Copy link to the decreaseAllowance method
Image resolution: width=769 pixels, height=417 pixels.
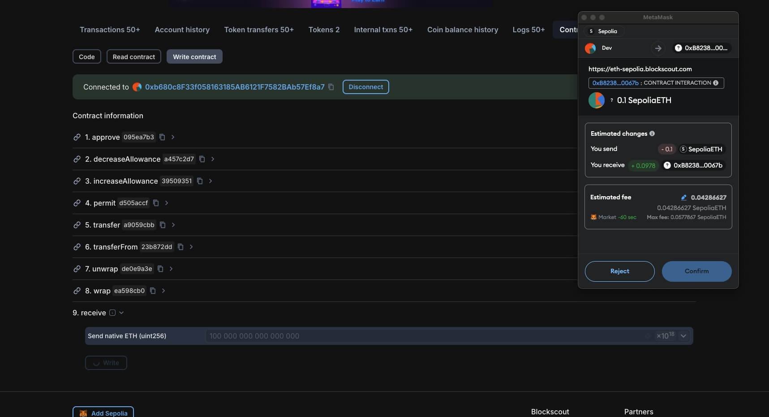coord(77,159)
